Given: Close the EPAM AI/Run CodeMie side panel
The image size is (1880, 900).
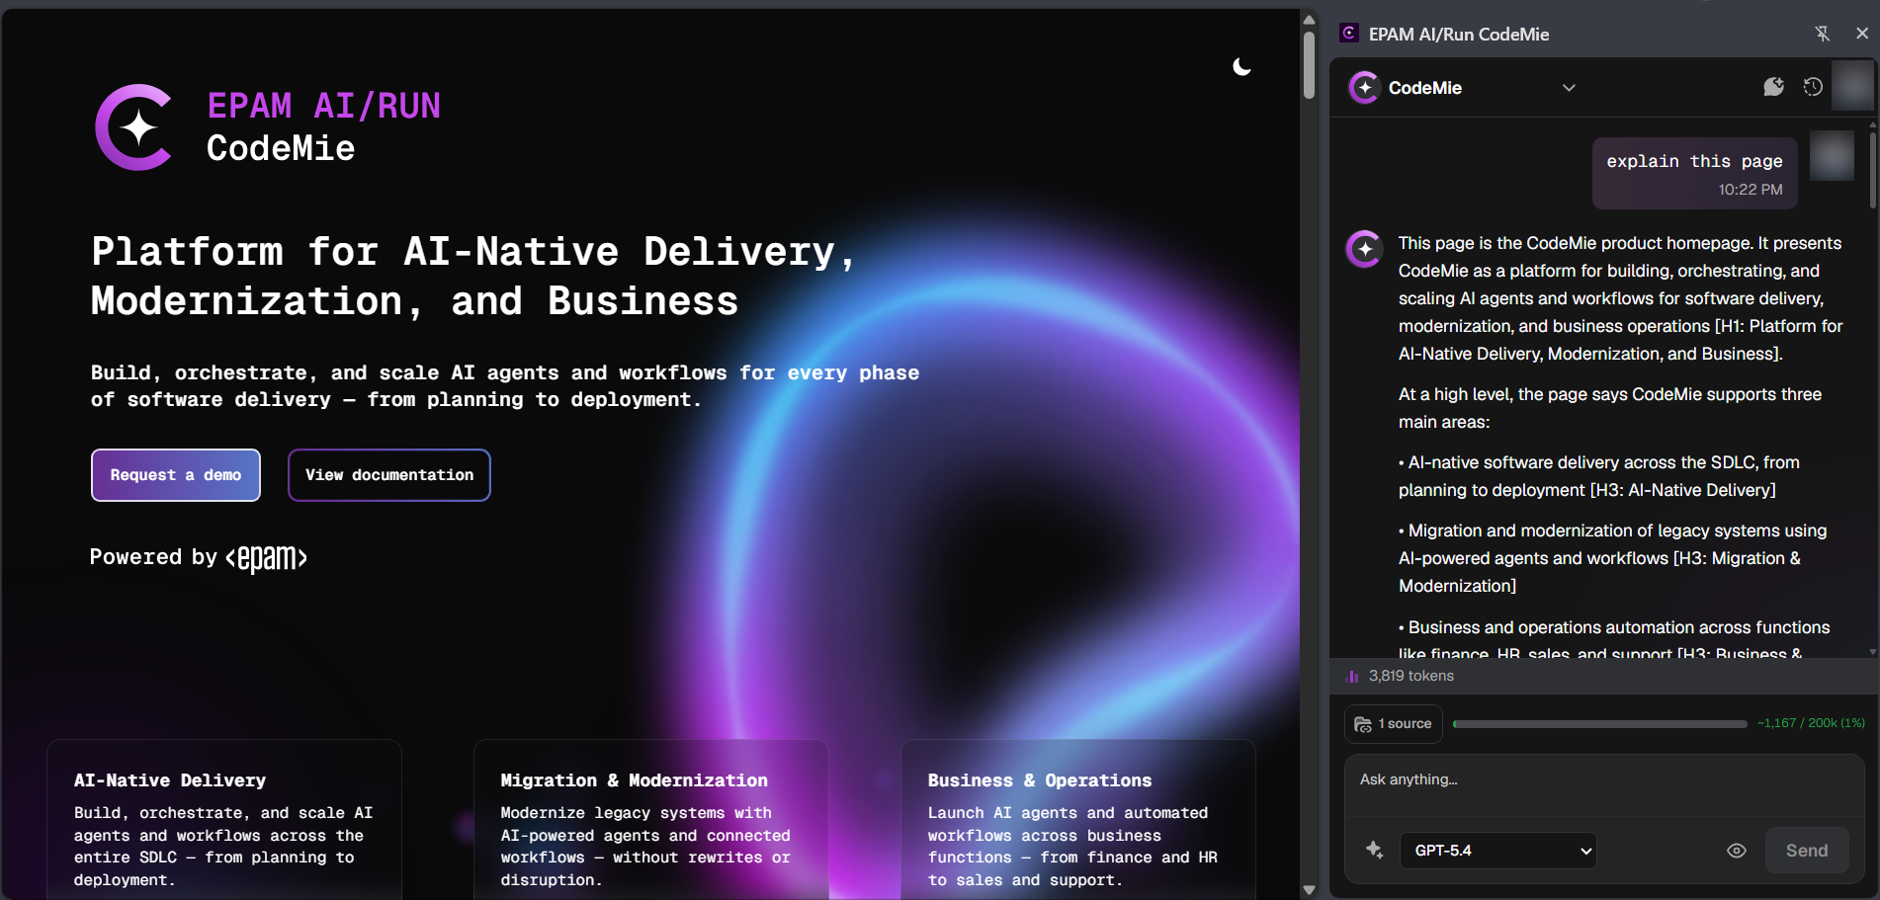Looking at the screenshot, I should tap(1862, 34).
